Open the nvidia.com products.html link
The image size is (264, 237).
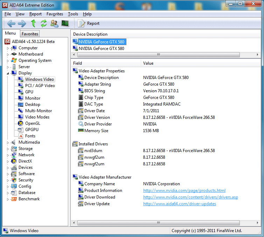[x=184, y=191]
